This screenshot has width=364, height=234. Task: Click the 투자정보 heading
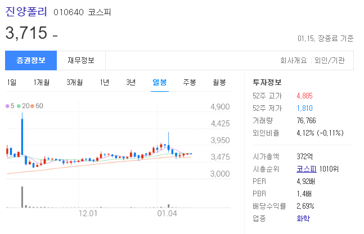[267, 82]
